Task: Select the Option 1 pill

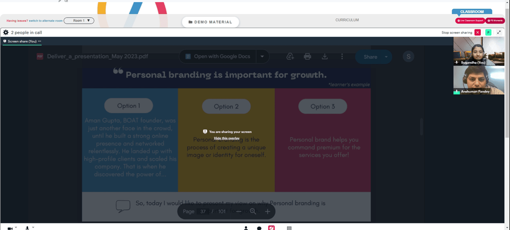Action: click(x=129, y=106)
